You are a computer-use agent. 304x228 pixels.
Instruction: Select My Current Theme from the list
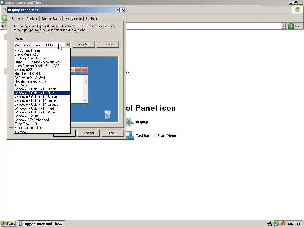coord(42,50)
